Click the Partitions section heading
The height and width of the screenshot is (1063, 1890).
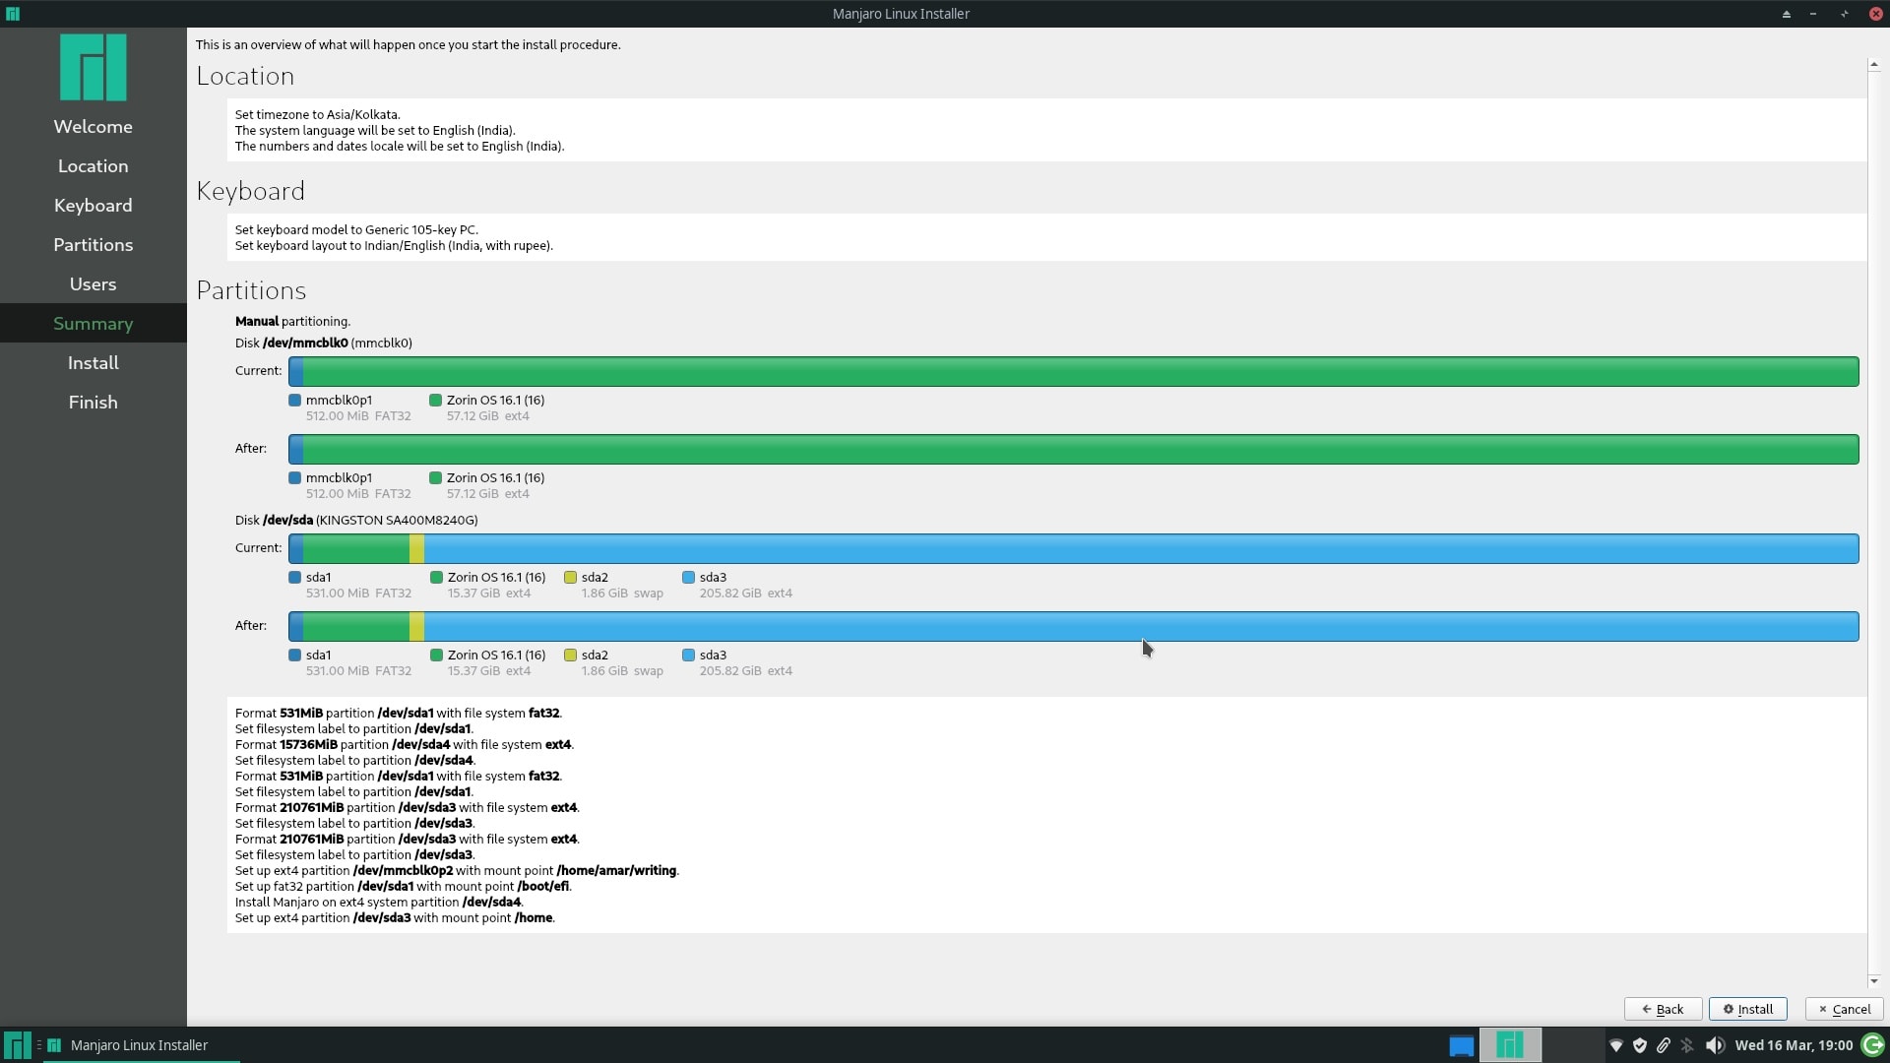pyautogui.click(x=251, y=290)
